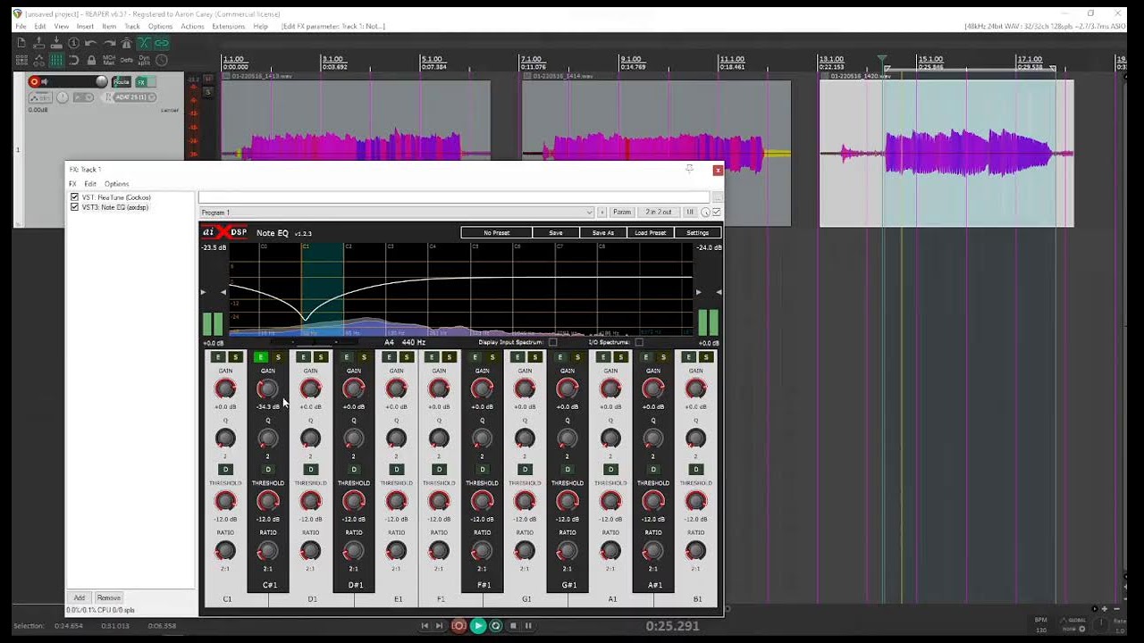Go to project start transport button
The image size is (1144, 643).
(425, 626)
